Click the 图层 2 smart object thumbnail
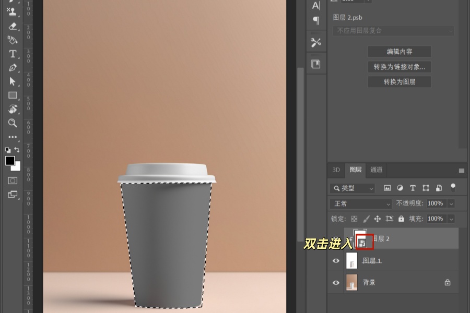The image size is (470, 313). coord(360,238)
